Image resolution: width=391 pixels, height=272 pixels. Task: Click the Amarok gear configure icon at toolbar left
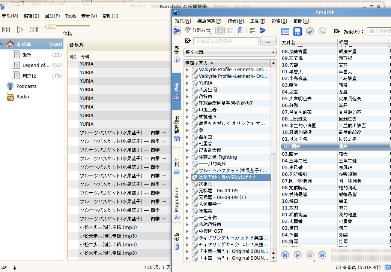coord(177,31)
